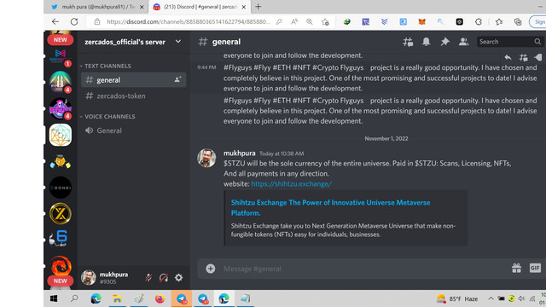Toggle microphone mute in user panel

pos(148,277)
